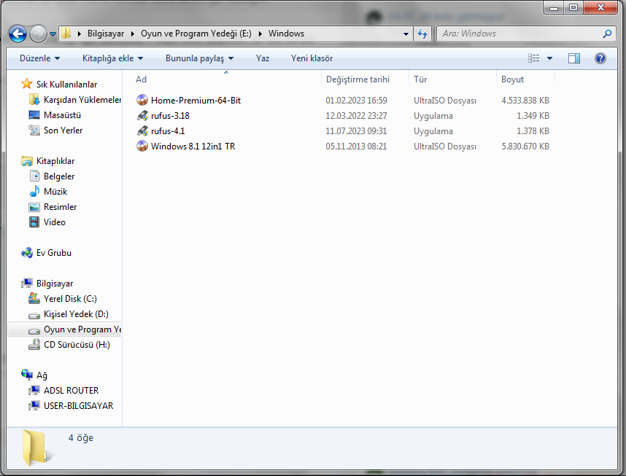Click the CD Sürücüsü (H:) icon
Image resolution: width=626 pixels, height=476 pixels.
(34, 344)
